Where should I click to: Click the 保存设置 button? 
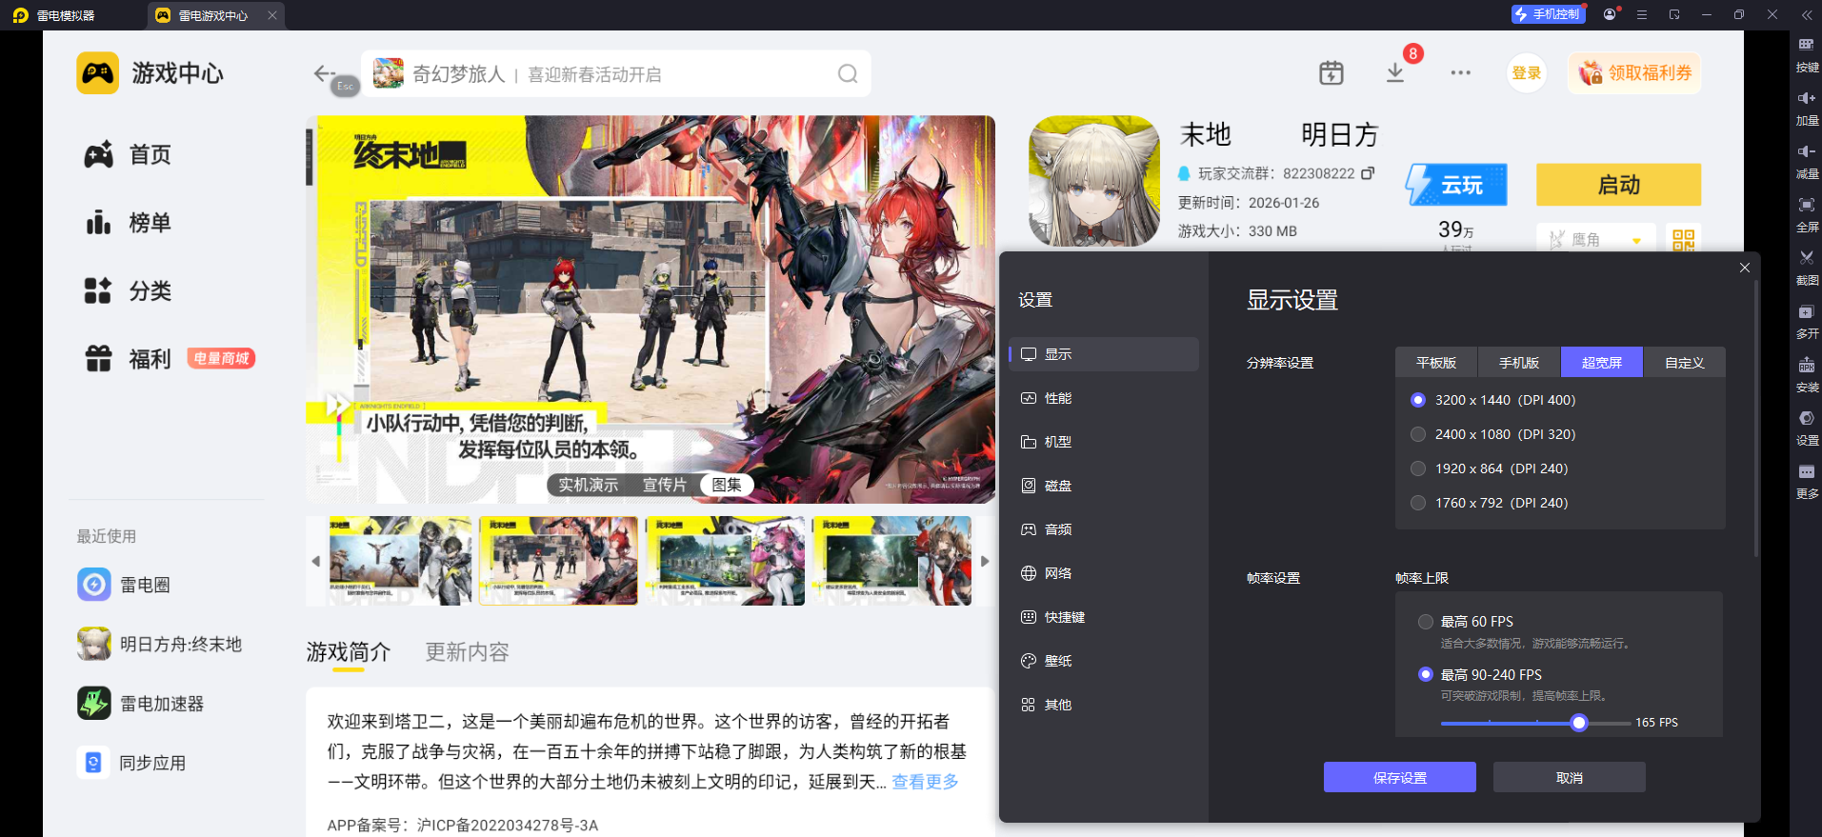click(1400, 777)
